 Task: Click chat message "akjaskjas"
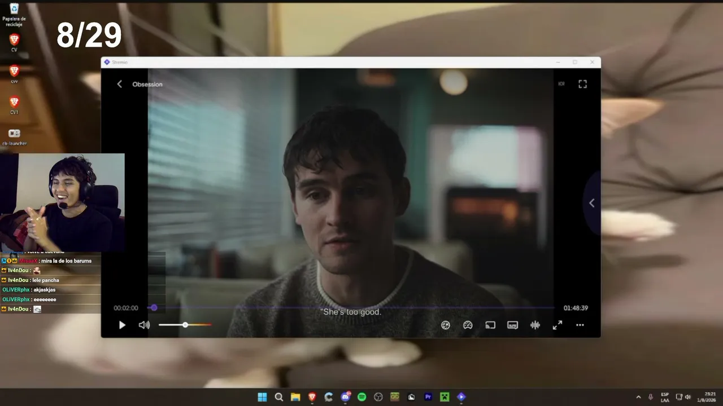point(44,290)
